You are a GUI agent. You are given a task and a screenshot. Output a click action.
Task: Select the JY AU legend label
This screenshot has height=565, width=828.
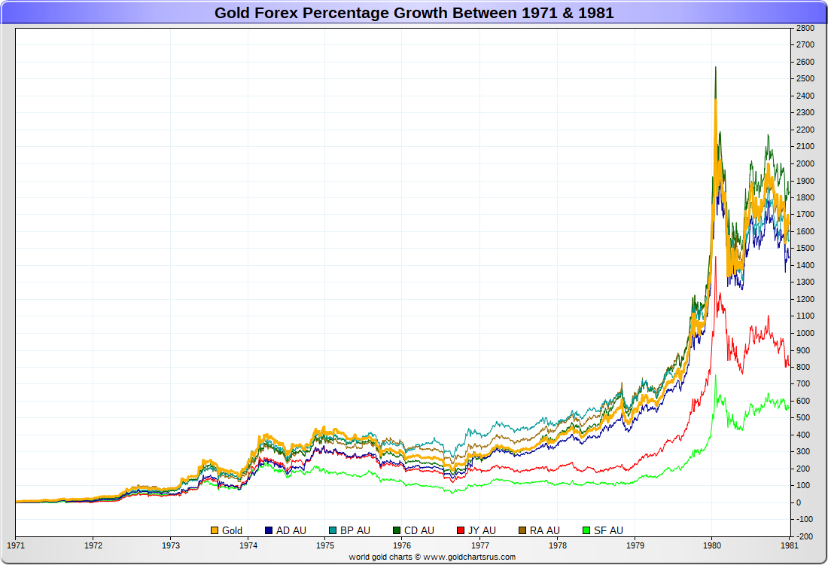[482, 530]
